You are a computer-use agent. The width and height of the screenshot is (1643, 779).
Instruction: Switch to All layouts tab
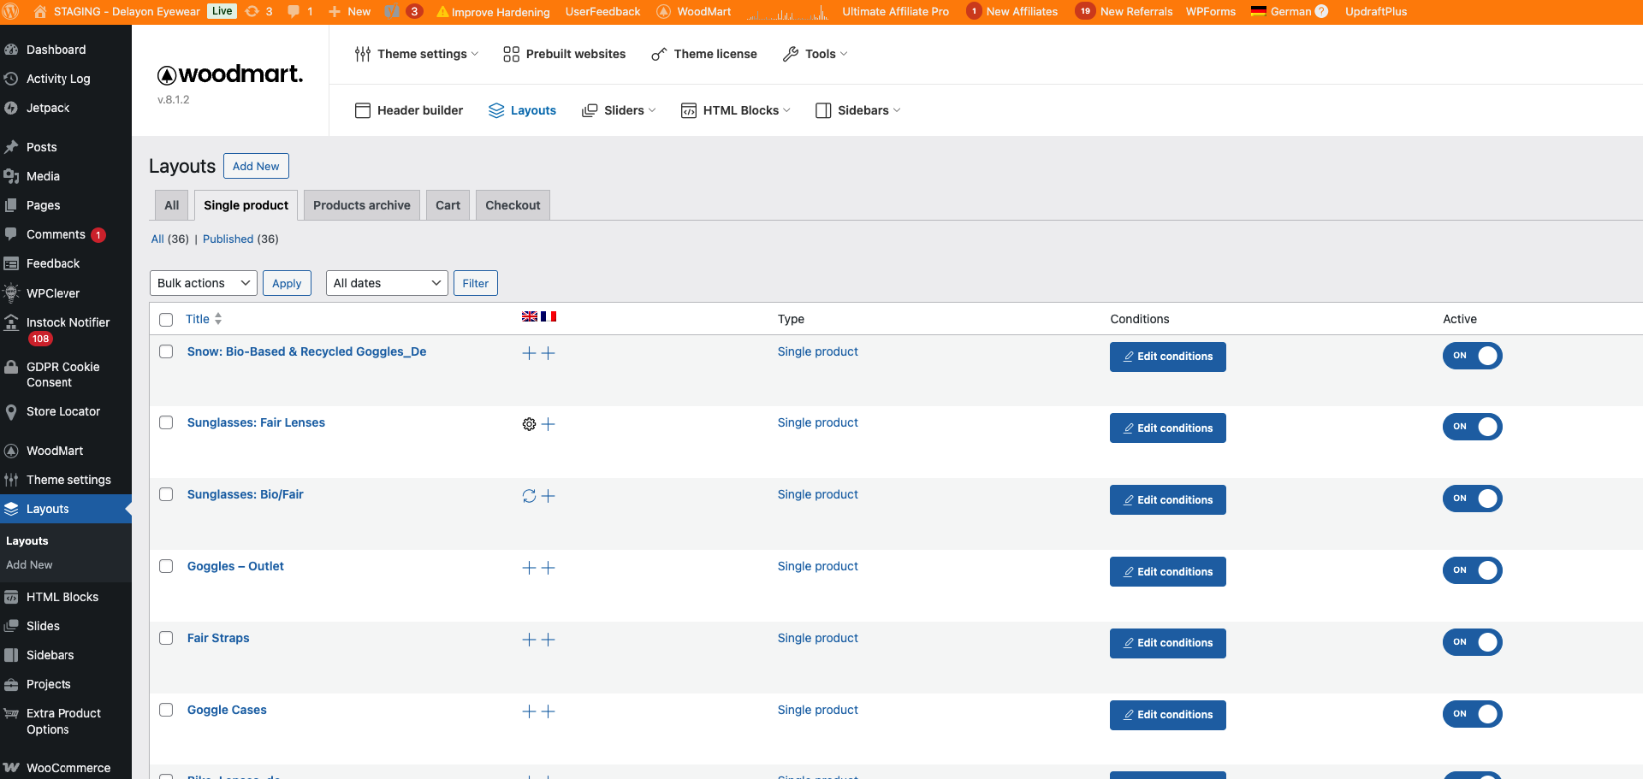pyautogui.click(x=171, y=205)
